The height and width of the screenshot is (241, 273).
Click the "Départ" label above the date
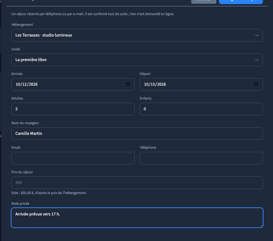pos(145,74)
